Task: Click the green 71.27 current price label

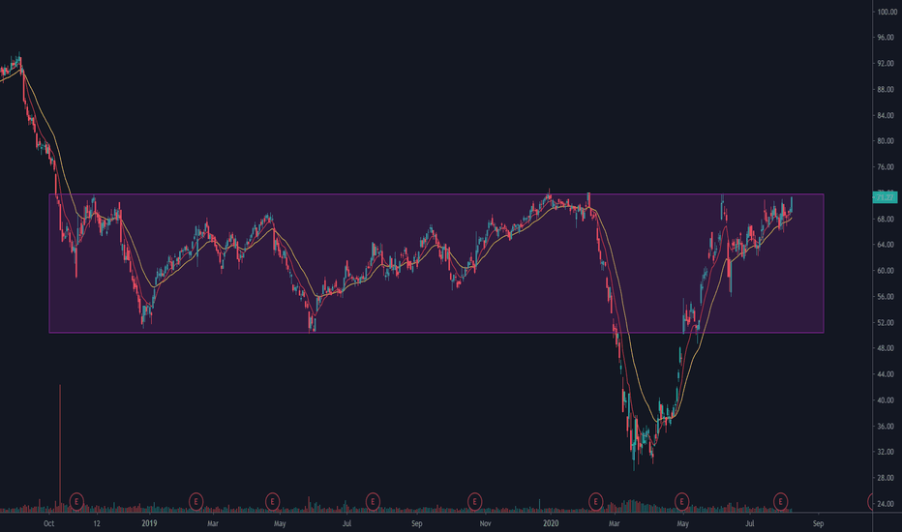Action: [885, 197]
